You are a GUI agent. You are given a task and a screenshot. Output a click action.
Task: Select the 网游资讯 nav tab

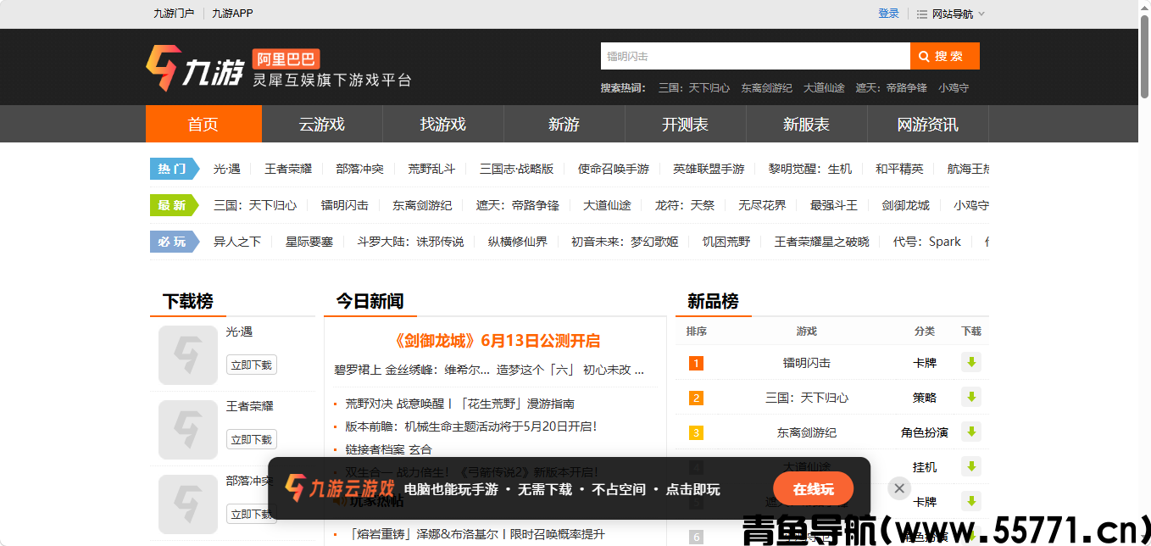pyautogui.click(x=928, y=124)
